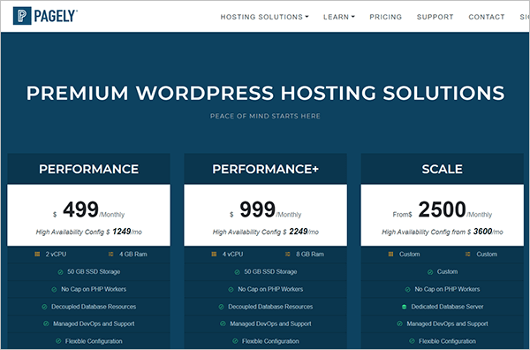Click the 1249/mo High Availability price
Viewport: 530px width, 350px height.
click(127, 232)
